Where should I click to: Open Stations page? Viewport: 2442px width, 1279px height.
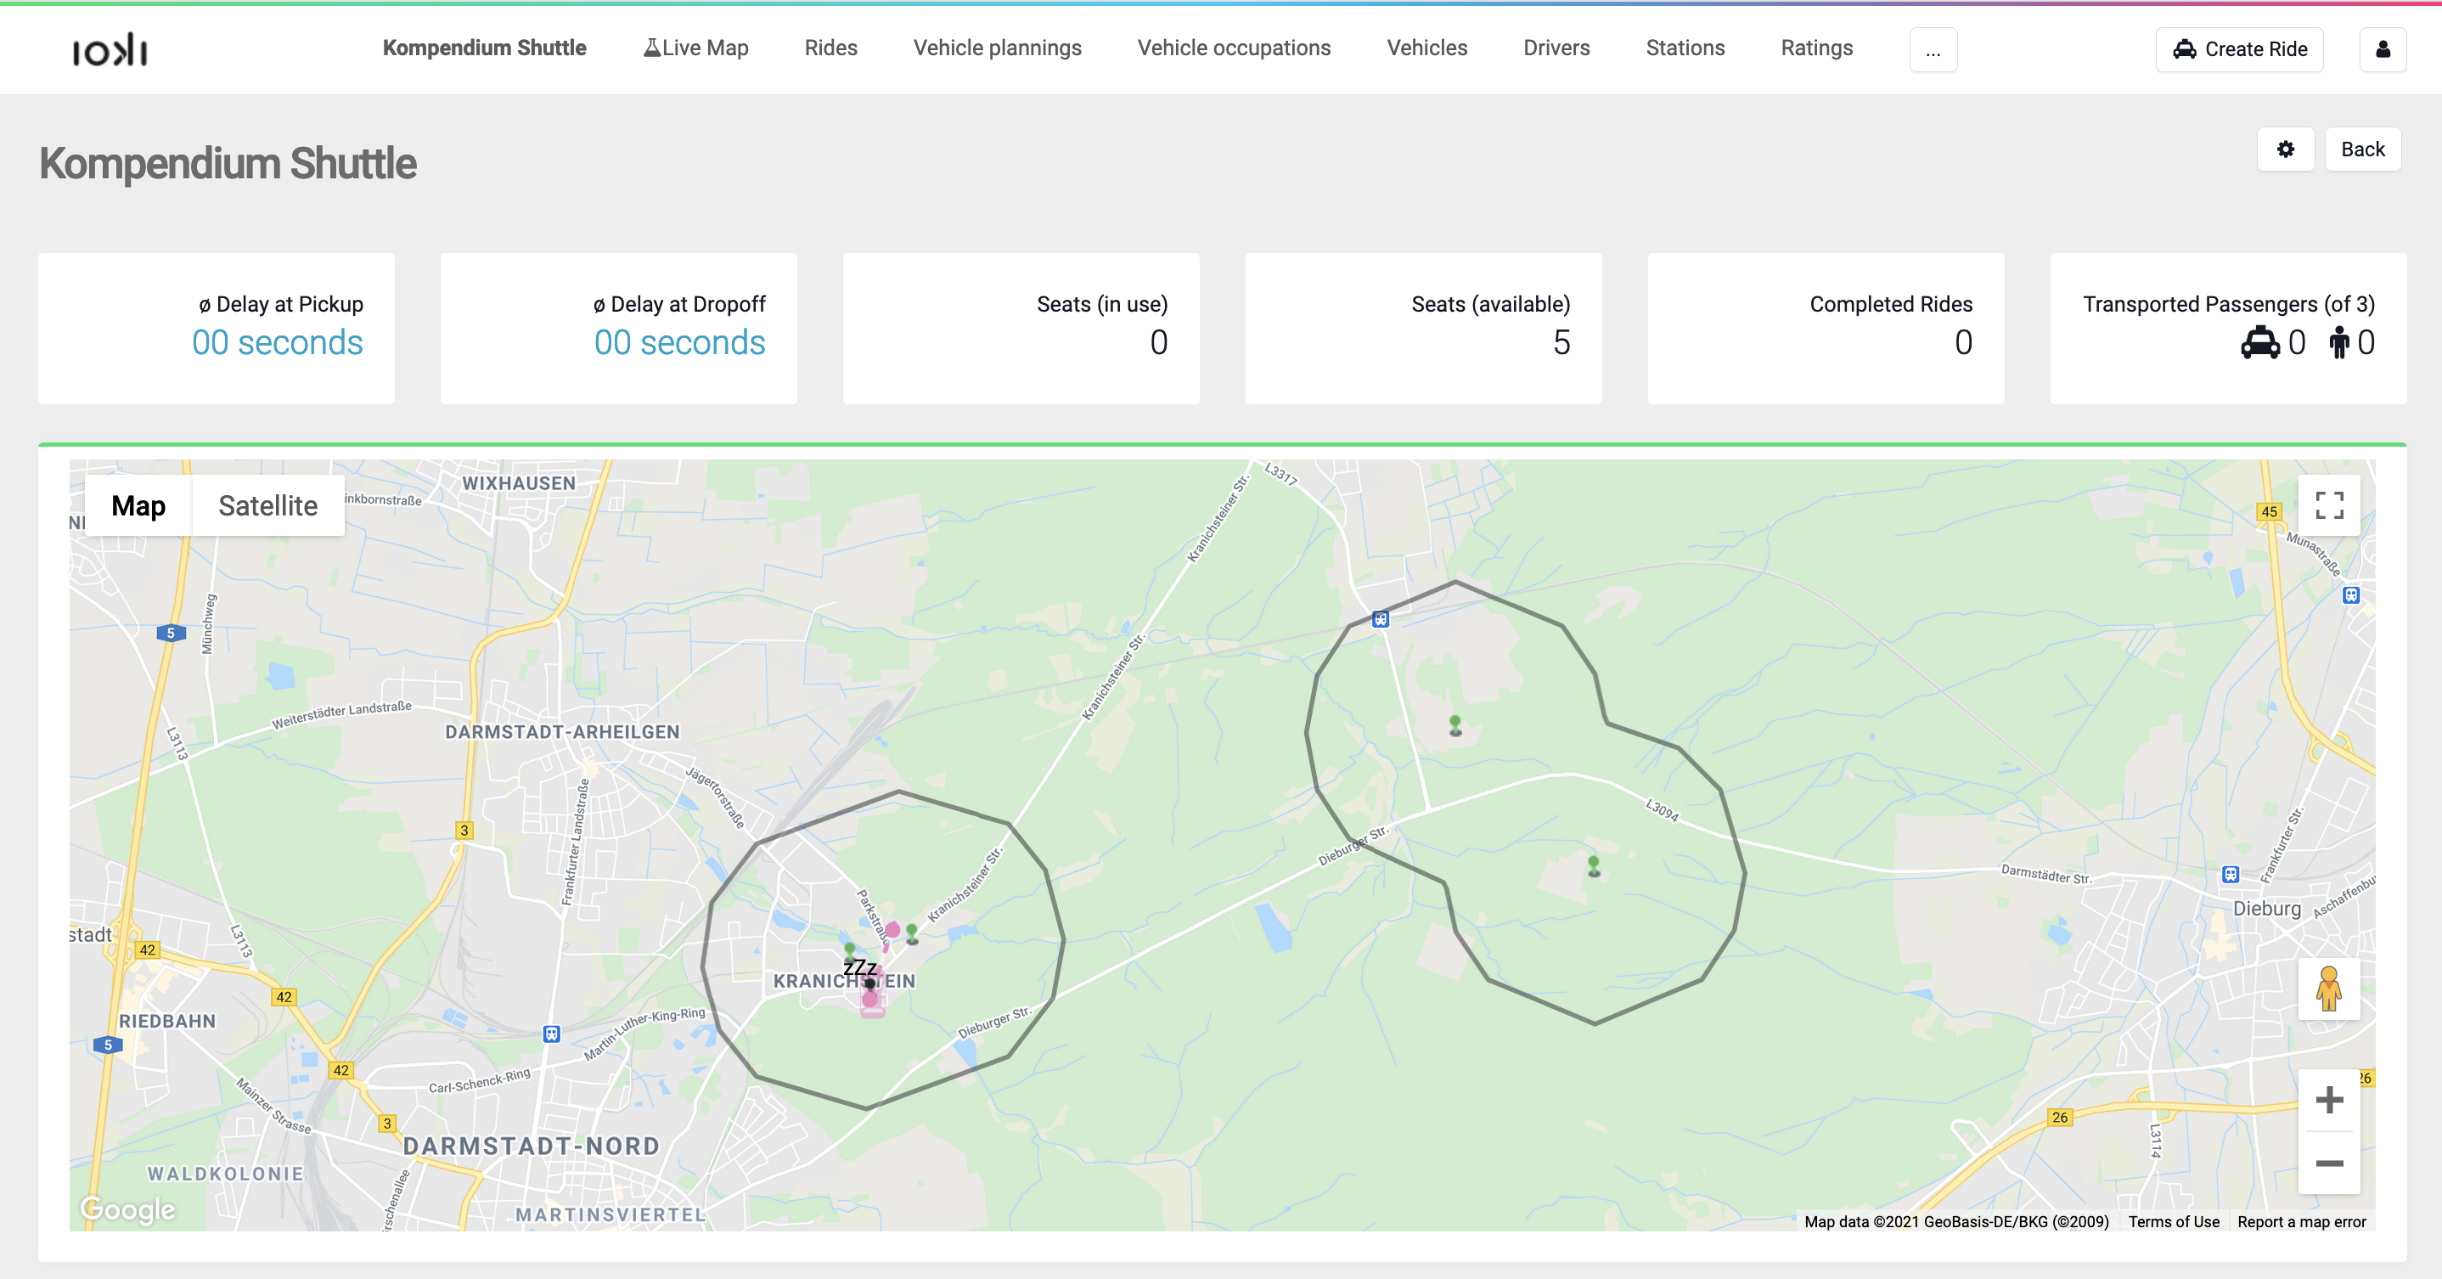[1685, 48]
